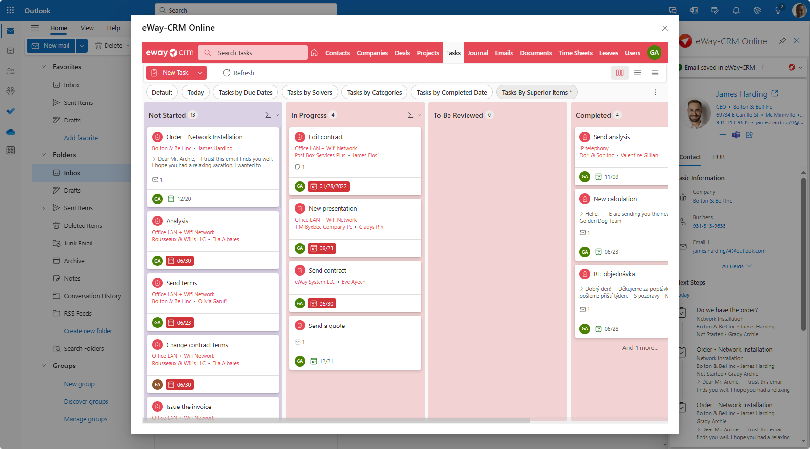Open Analysis task card
The image size is (810, 449).
213,240
